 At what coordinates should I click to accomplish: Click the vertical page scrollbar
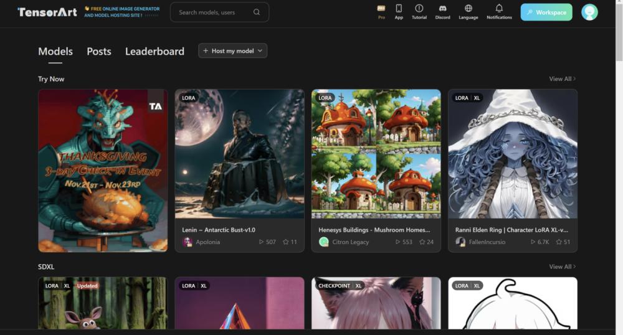pyautogui.click(x=619, y=32)
